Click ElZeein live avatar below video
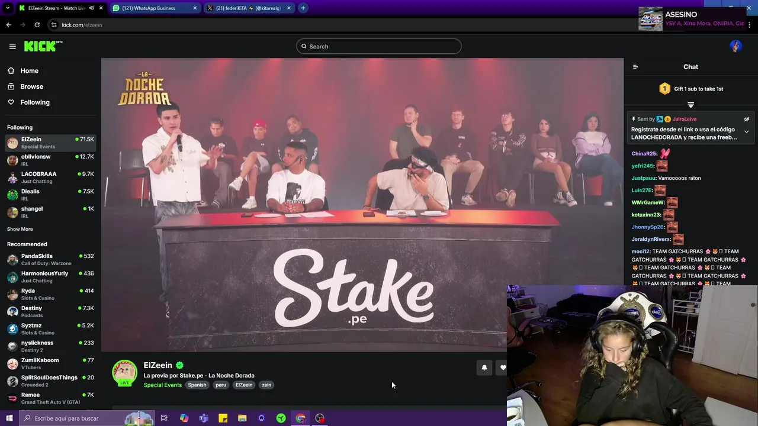Image resolution: width=758 pixels, height=426 pixels. (125, 372)
